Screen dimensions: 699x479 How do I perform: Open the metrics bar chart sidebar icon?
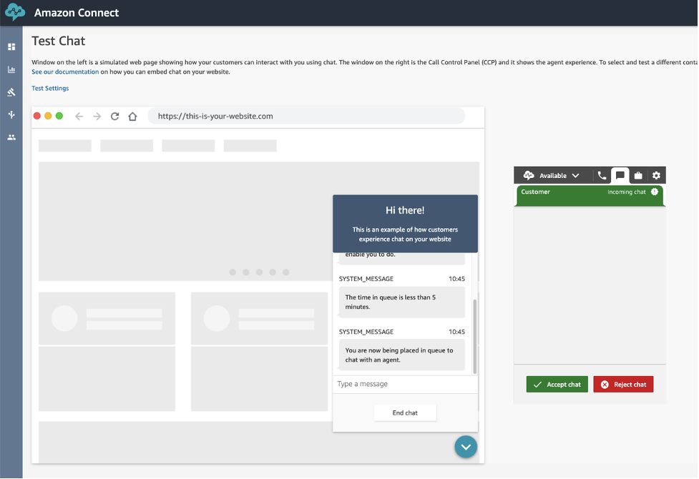coord(11,69)
